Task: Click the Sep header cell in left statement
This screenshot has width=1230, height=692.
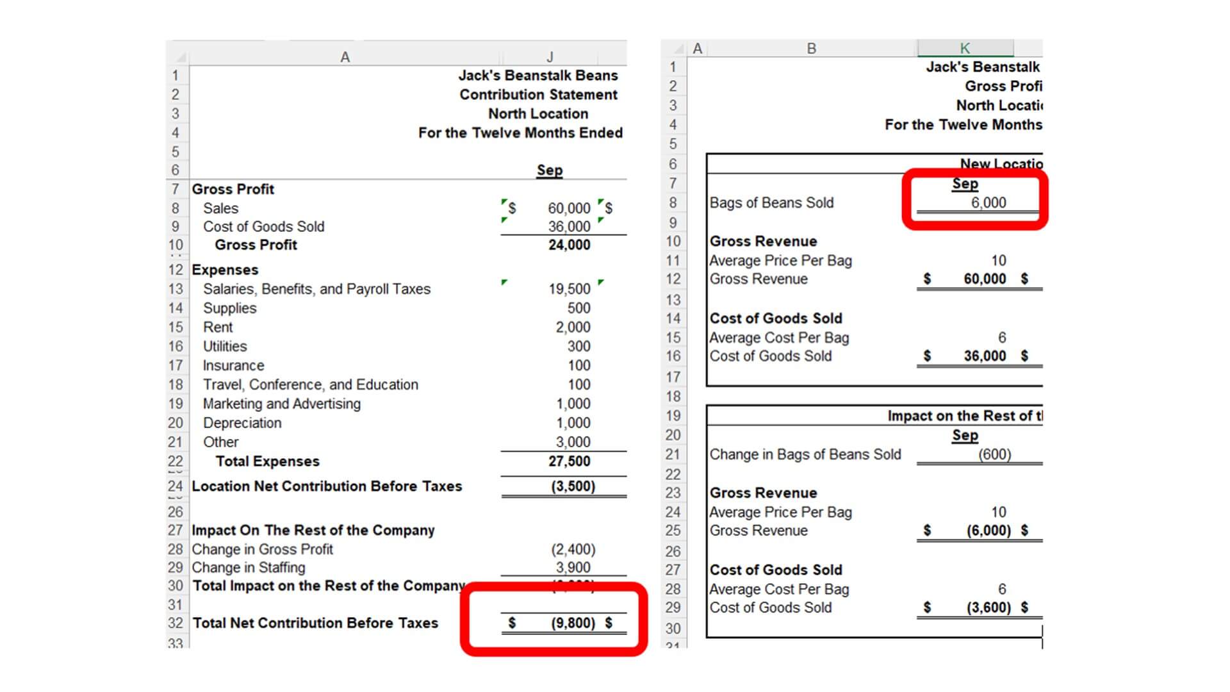Action: point(549,170)
